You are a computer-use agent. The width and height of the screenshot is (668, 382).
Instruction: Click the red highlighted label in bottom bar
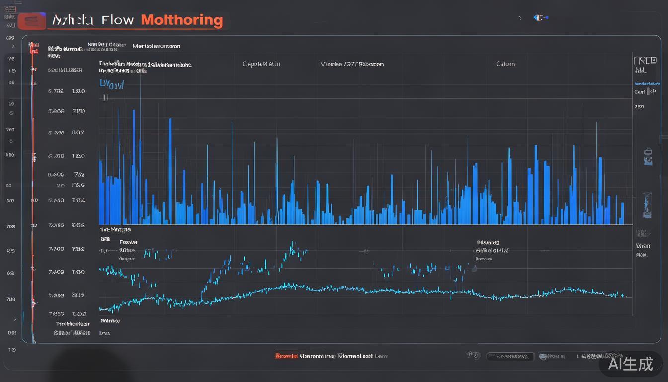click(x=286, y=356)
